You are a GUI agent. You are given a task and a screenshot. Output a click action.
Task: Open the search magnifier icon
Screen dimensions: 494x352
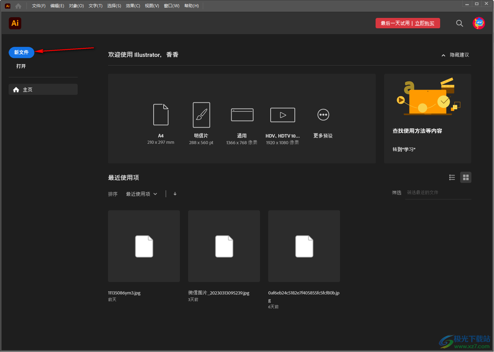(x=459, y=23)
